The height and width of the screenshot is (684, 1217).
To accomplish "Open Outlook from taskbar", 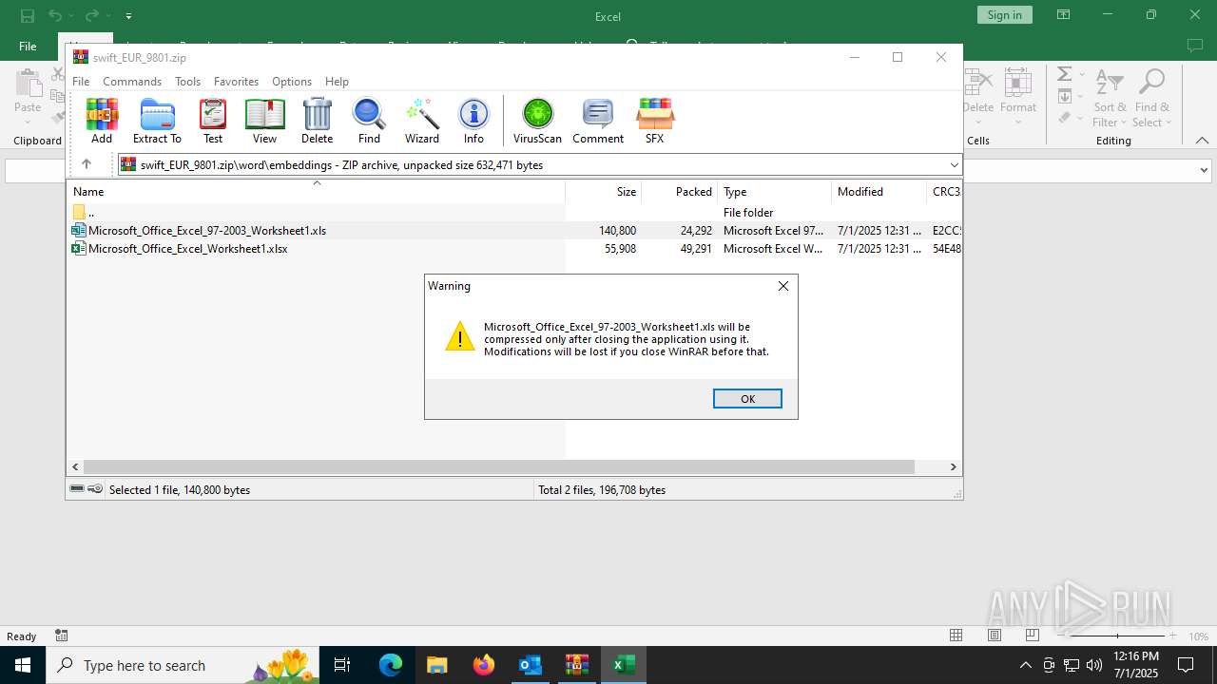I will point(530,665).
